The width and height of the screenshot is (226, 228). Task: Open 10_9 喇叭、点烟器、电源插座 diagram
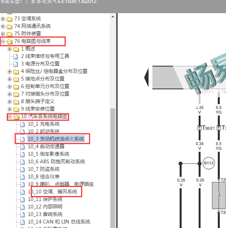pyautogui.click(x=61, y=184)
